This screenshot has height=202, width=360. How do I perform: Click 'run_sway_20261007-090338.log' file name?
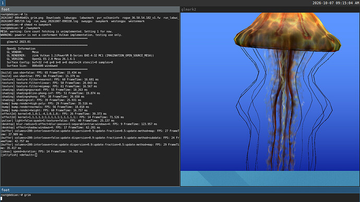56,21
